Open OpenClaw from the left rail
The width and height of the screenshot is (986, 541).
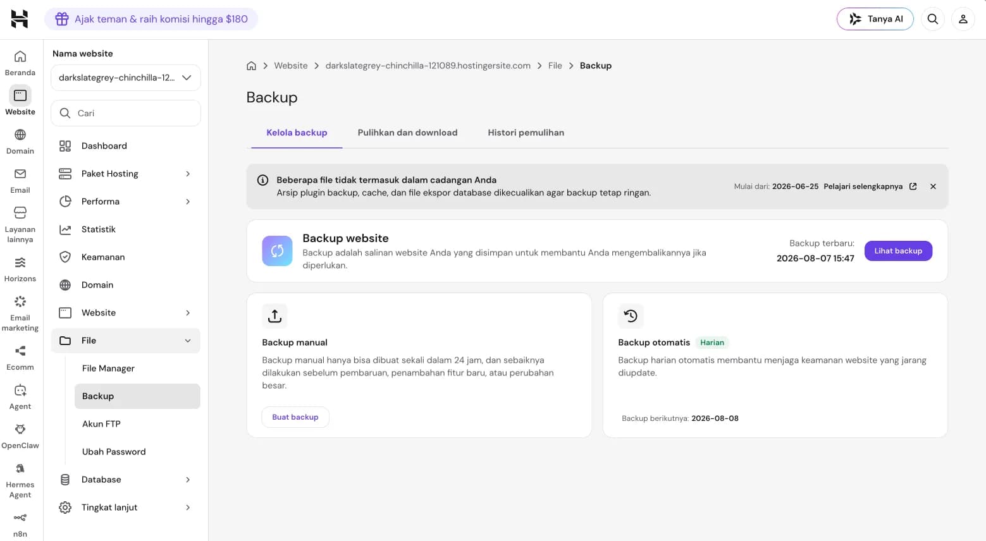tap(20, 436)
